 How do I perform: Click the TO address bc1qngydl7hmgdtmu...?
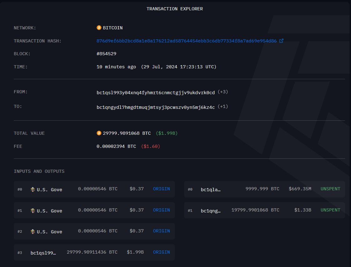[155, 107]
